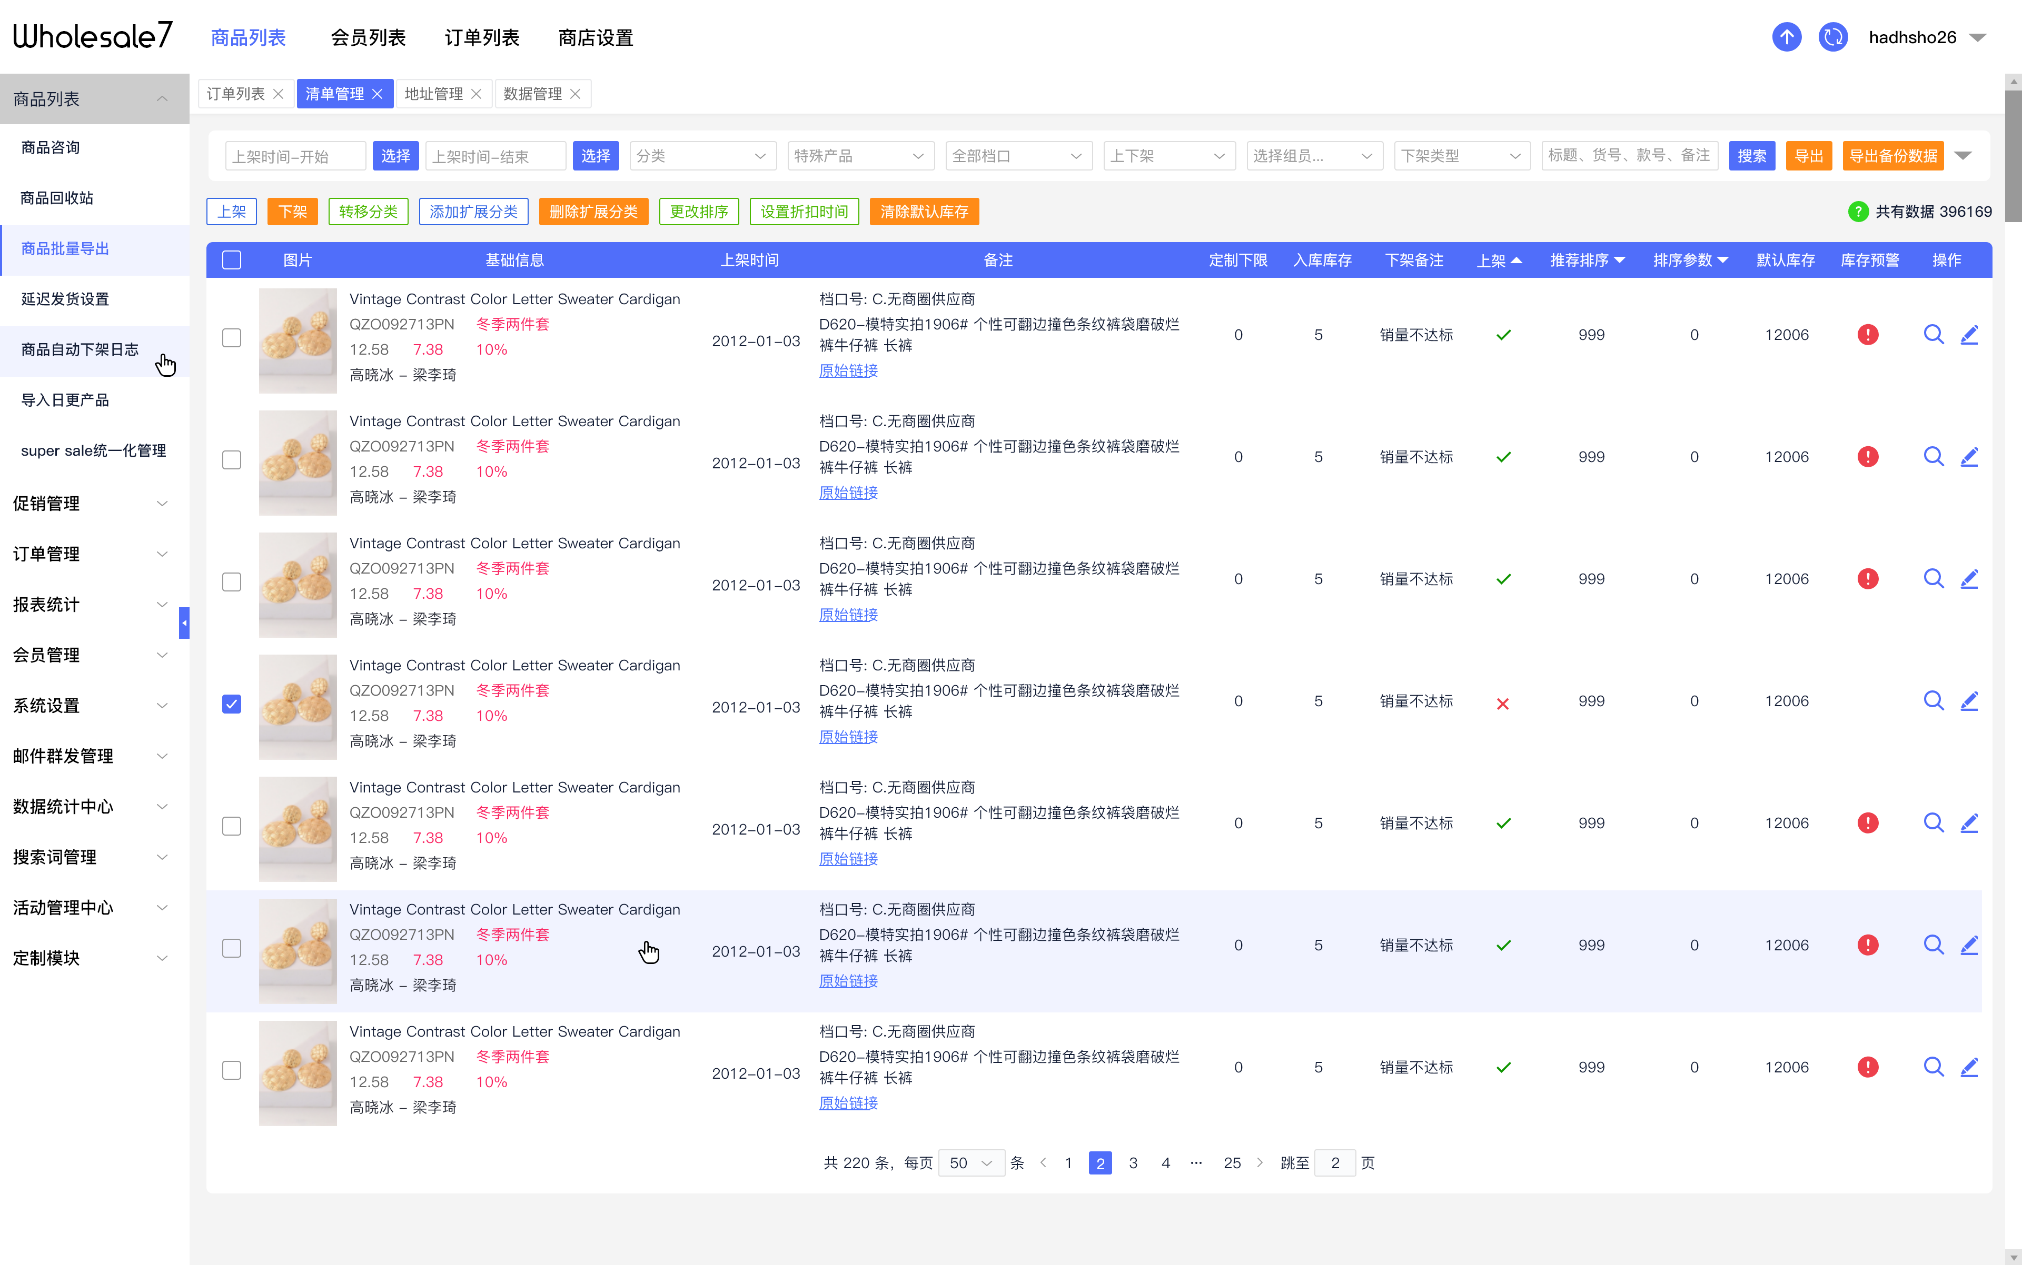
Task: Click the blue upload arrow icon
Action: tap(1786, 37)
